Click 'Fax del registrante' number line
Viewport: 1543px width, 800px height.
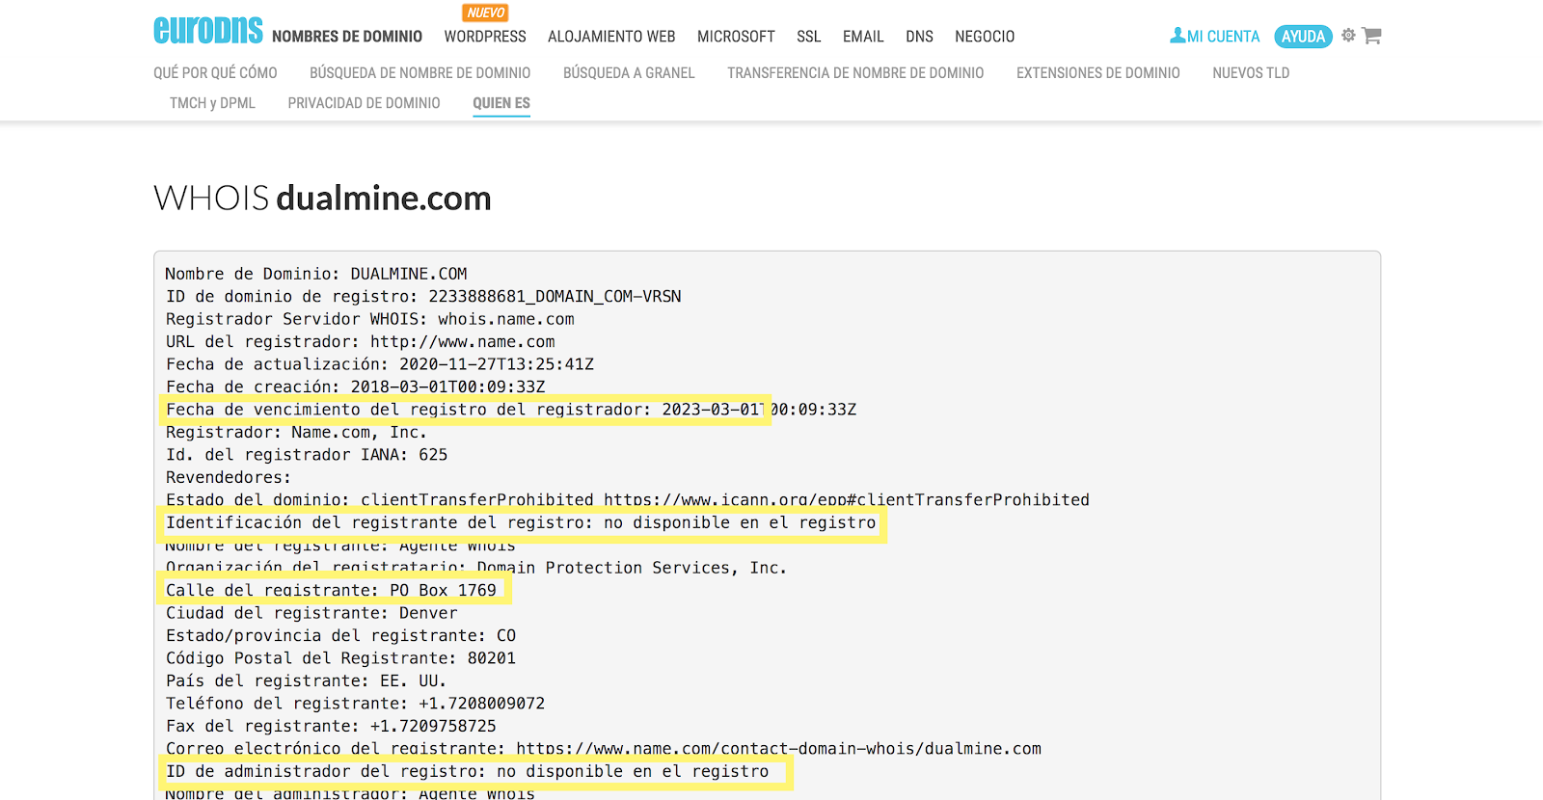[x=331, y=726]
